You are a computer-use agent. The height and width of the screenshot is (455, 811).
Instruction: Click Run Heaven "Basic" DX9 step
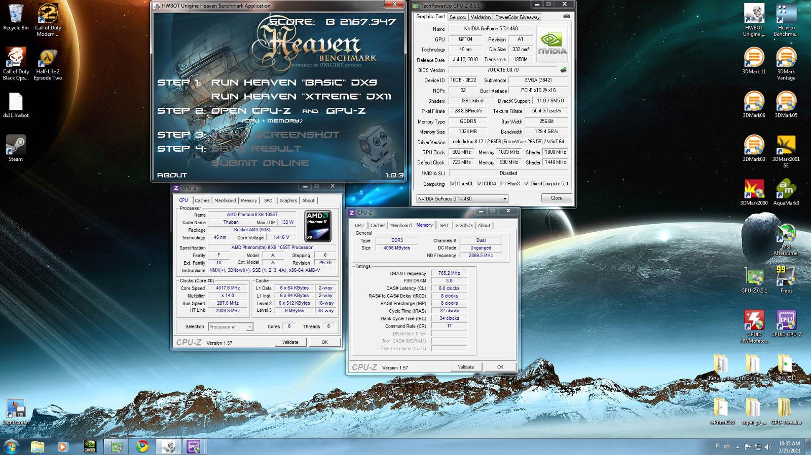pyautogui.click(x=294, y=82)
